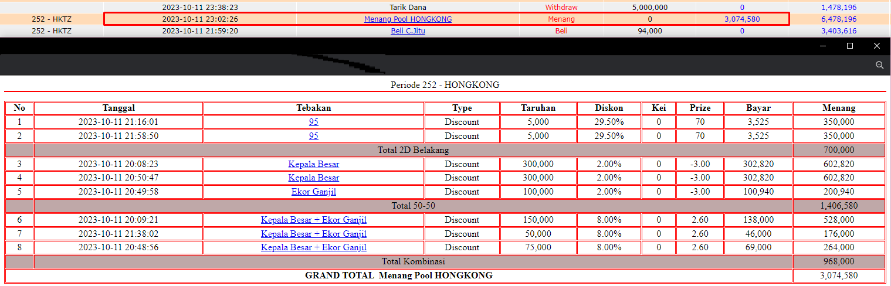Image resolution: width=891 pixels, height=286 pixels.
Task: Select the 700,000 subtotal value
Action: (839, 150)
